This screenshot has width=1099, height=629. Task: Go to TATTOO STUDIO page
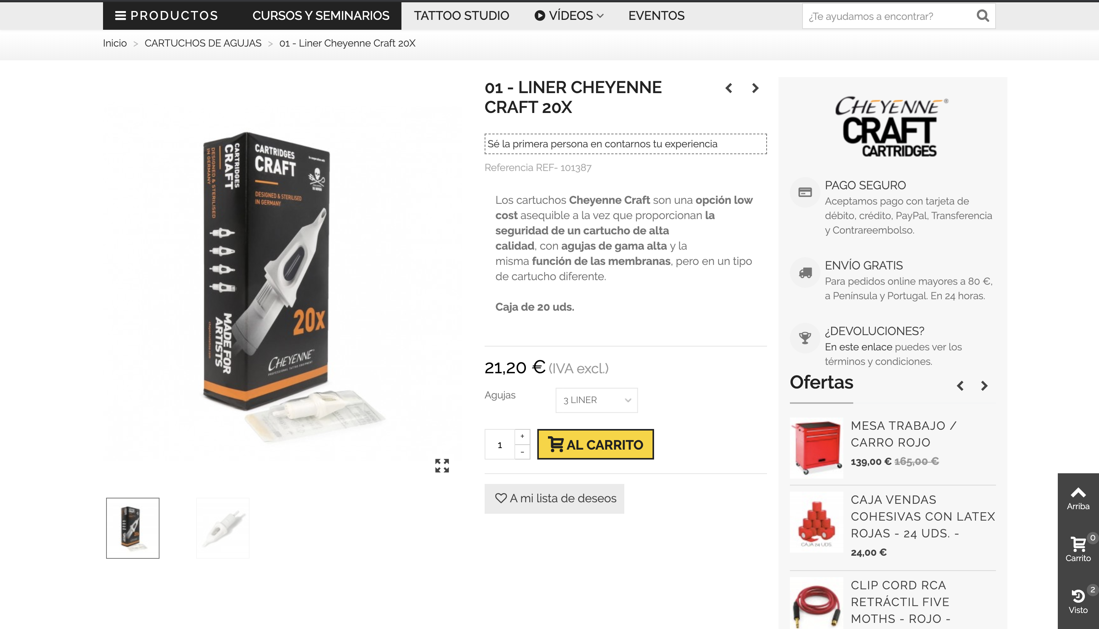click(461, 16)
